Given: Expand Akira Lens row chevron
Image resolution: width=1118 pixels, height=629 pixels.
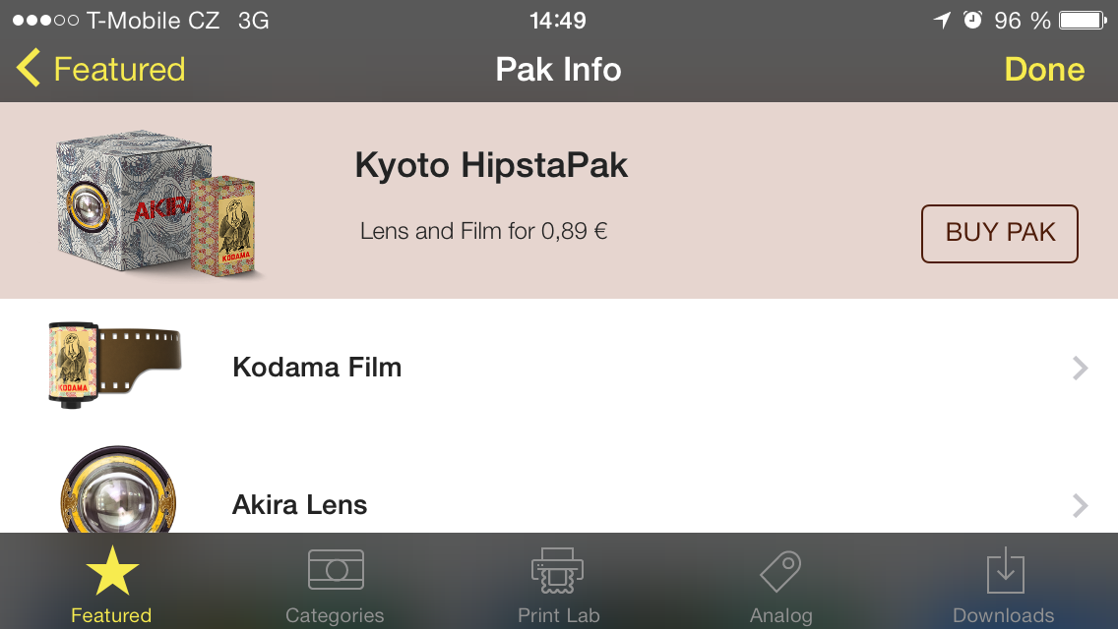Looking at the screenshot, I should point(1080,506).
